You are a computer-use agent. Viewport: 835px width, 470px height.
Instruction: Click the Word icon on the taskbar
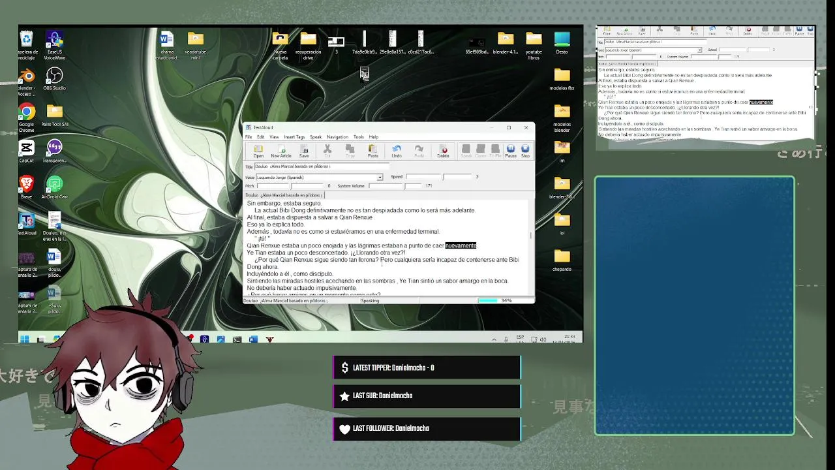(x=253, y=339)
